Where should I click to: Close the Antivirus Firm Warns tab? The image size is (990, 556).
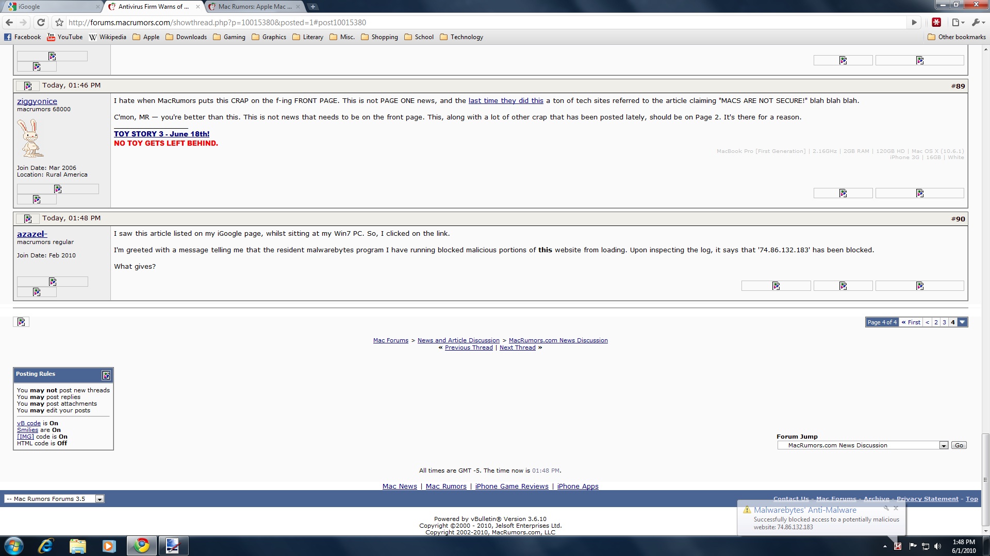[x=198, y=7]
